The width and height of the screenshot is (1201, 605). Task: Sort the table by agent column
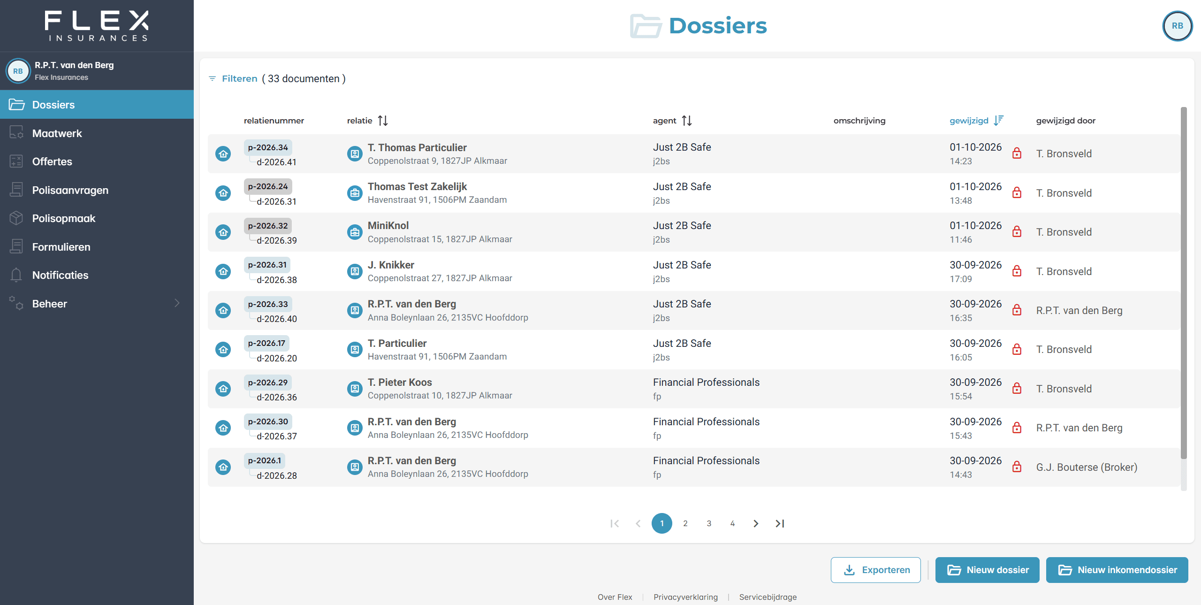[687, 121]
